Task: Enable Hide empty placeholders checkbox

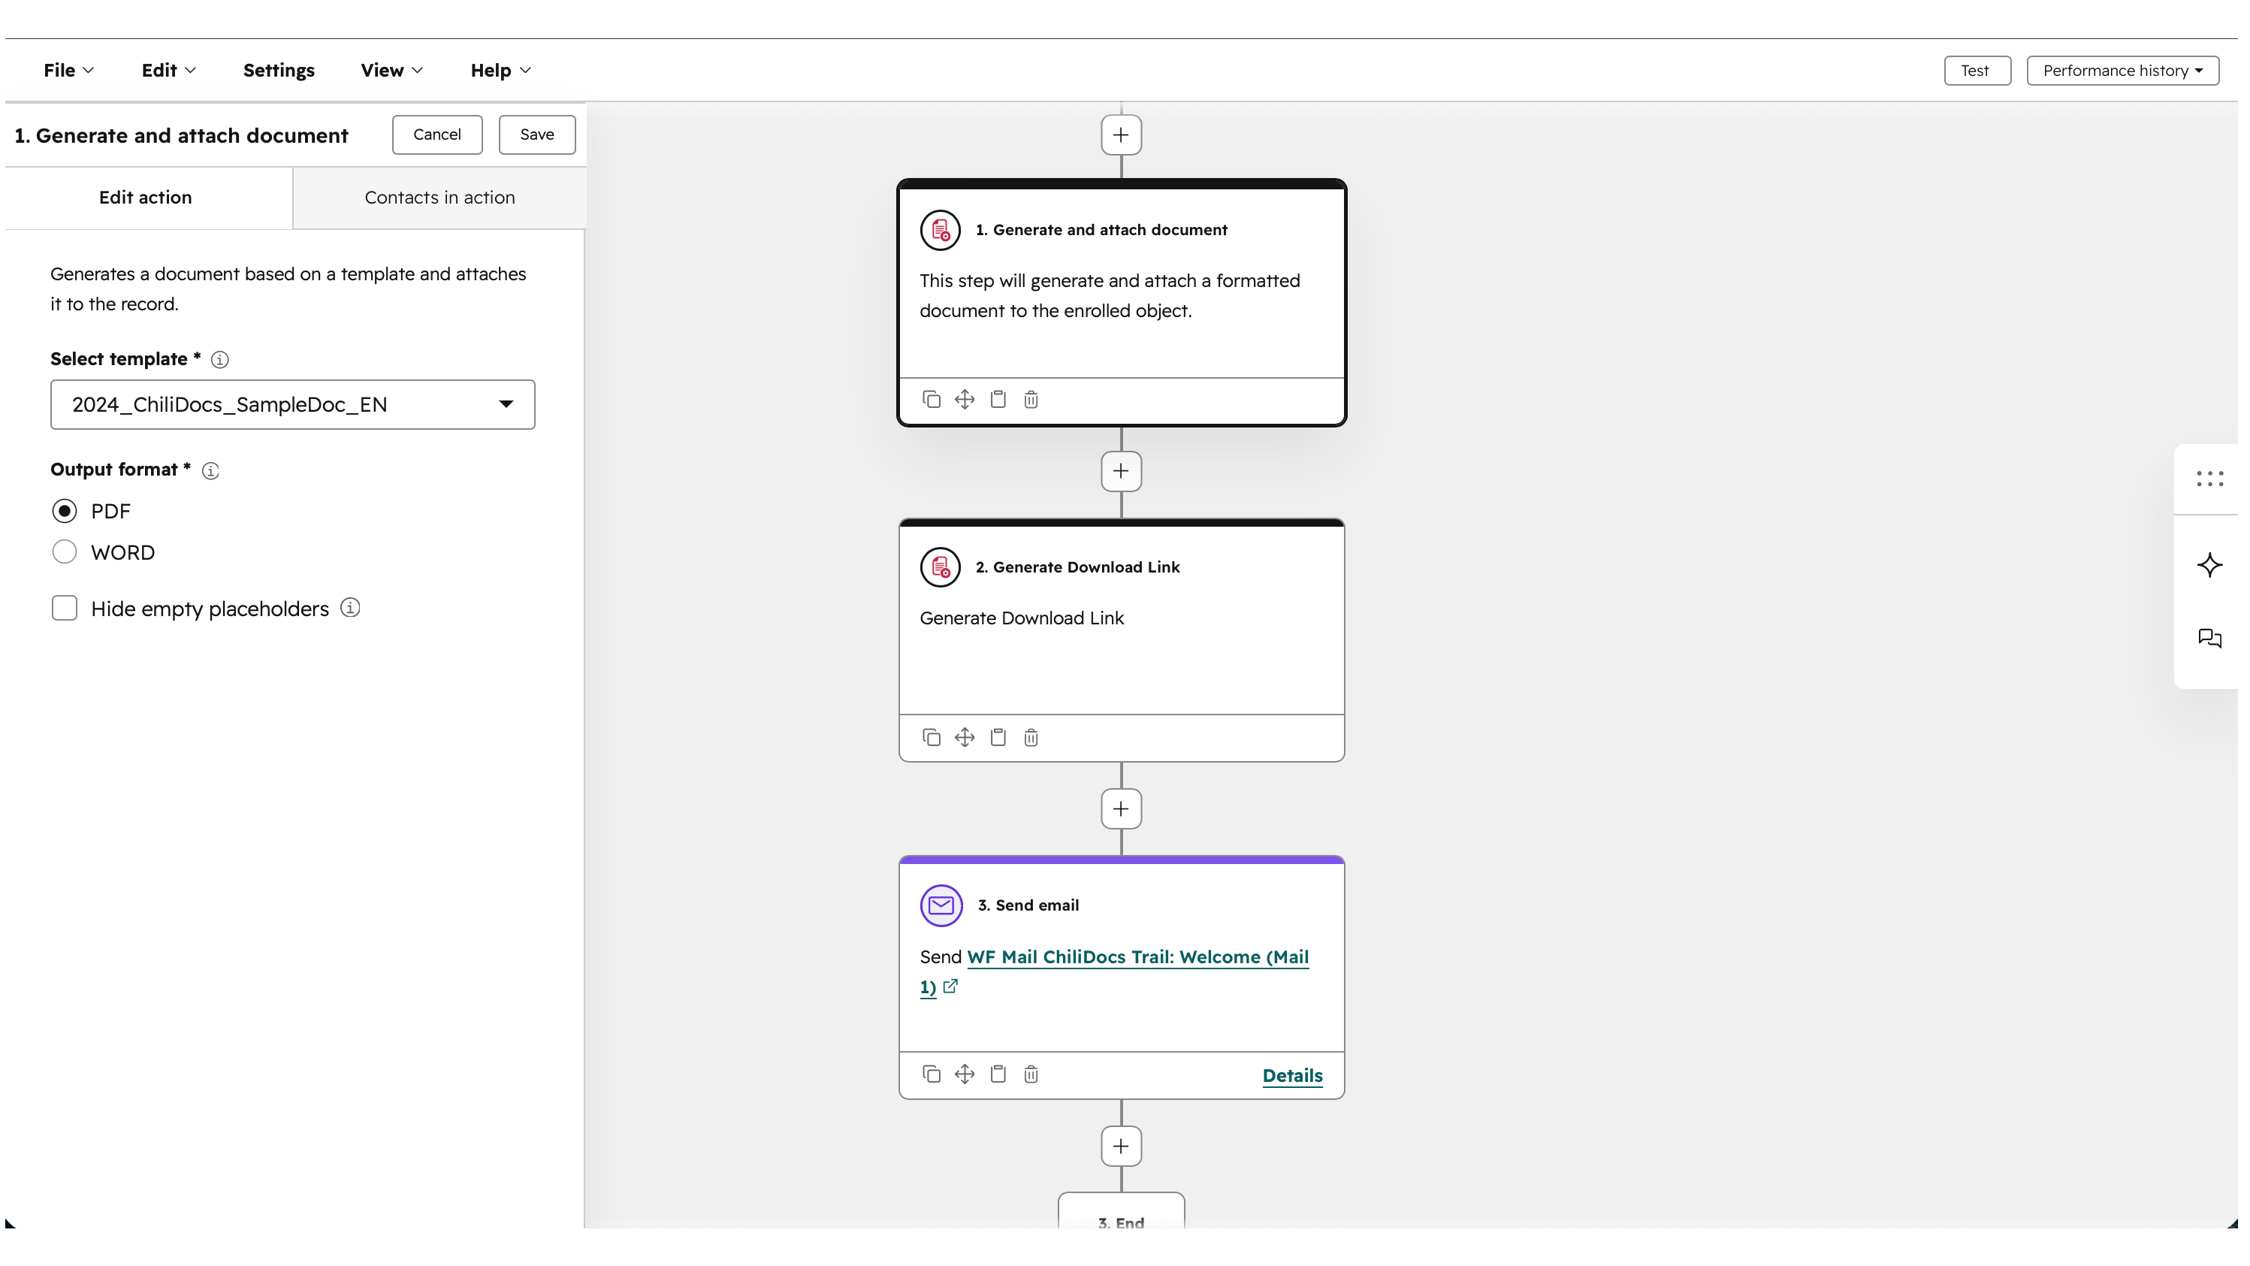Action: [65, 608]
